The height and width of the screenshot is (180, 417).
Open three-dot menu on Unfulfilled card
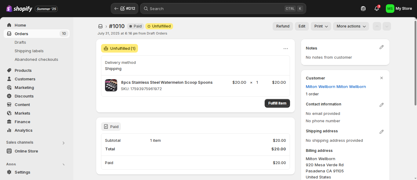coord(286,48)
